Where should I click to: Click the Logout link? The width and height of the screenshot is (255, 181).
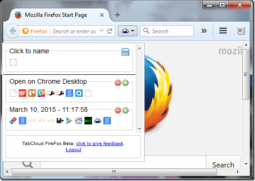[74, 150]
